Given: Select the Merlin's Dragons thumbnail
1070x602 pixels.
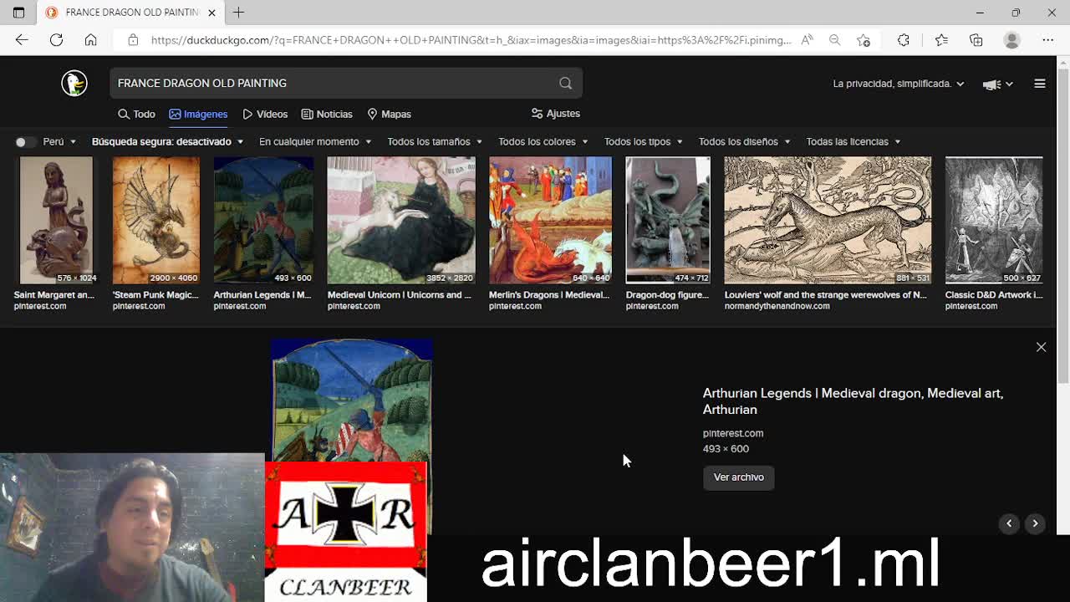Looking at the screenshot, I should click(550, 221).
